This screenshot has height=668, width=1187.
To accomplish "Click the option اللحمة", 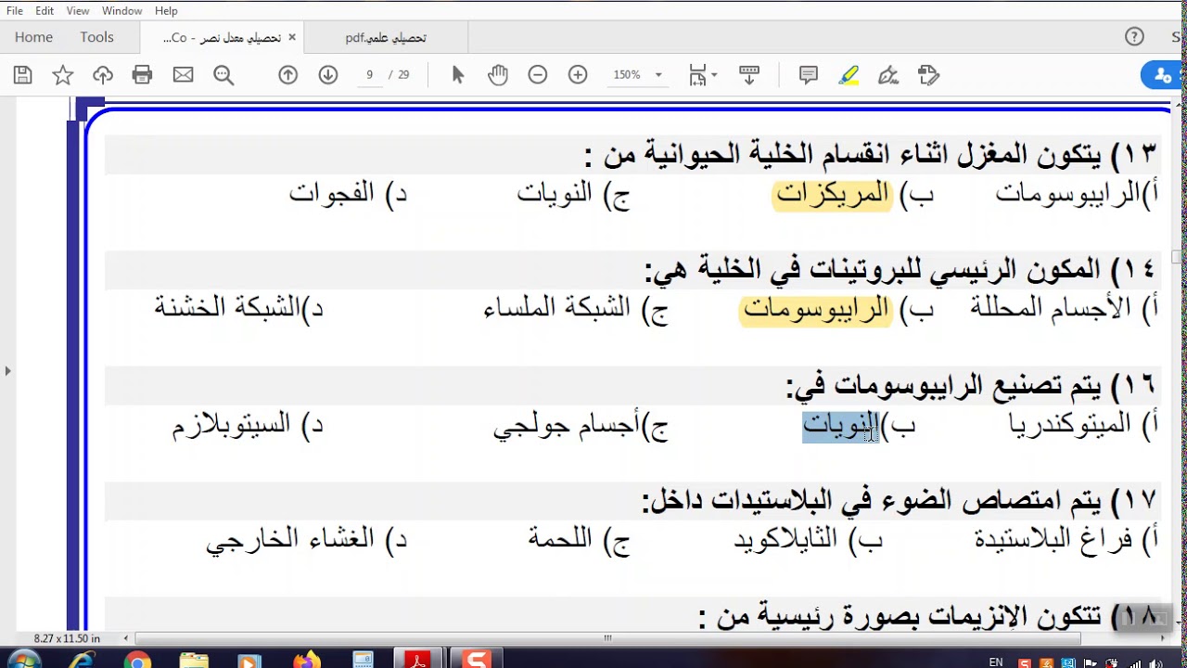I will (x=561, y=539).
